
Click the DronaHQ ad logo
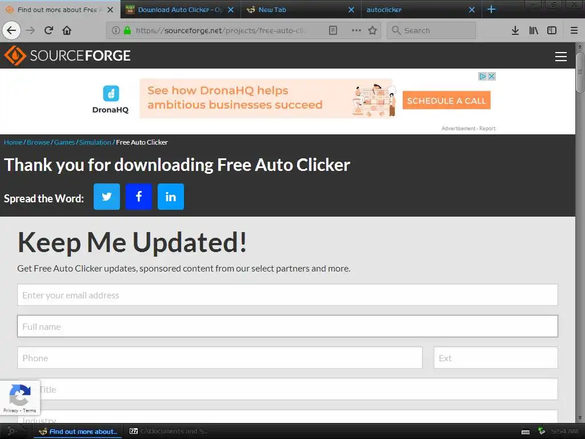click(110, 99)
